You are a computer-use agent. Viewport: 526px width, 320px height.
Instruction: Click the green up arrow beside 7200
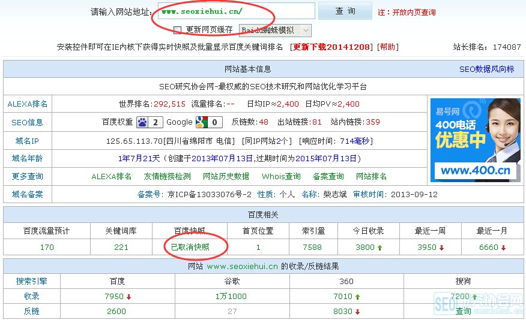(x=474, y=297)
